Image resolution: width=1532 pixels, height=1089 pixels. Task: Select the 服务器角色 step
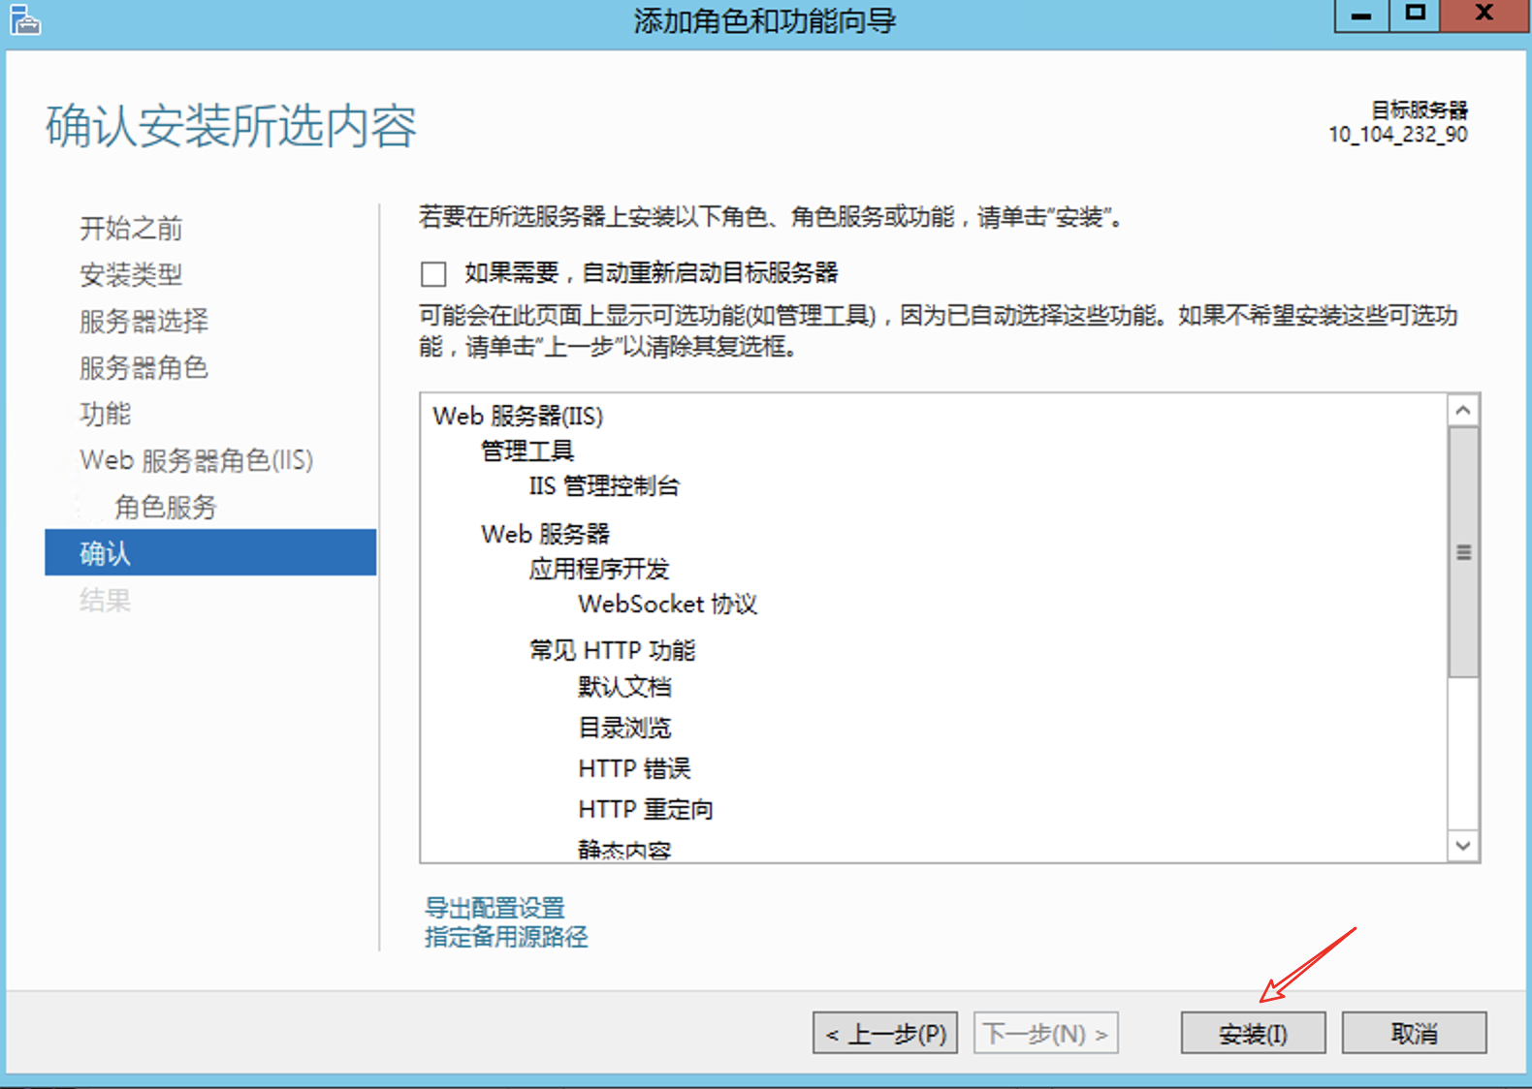point(144,368)
